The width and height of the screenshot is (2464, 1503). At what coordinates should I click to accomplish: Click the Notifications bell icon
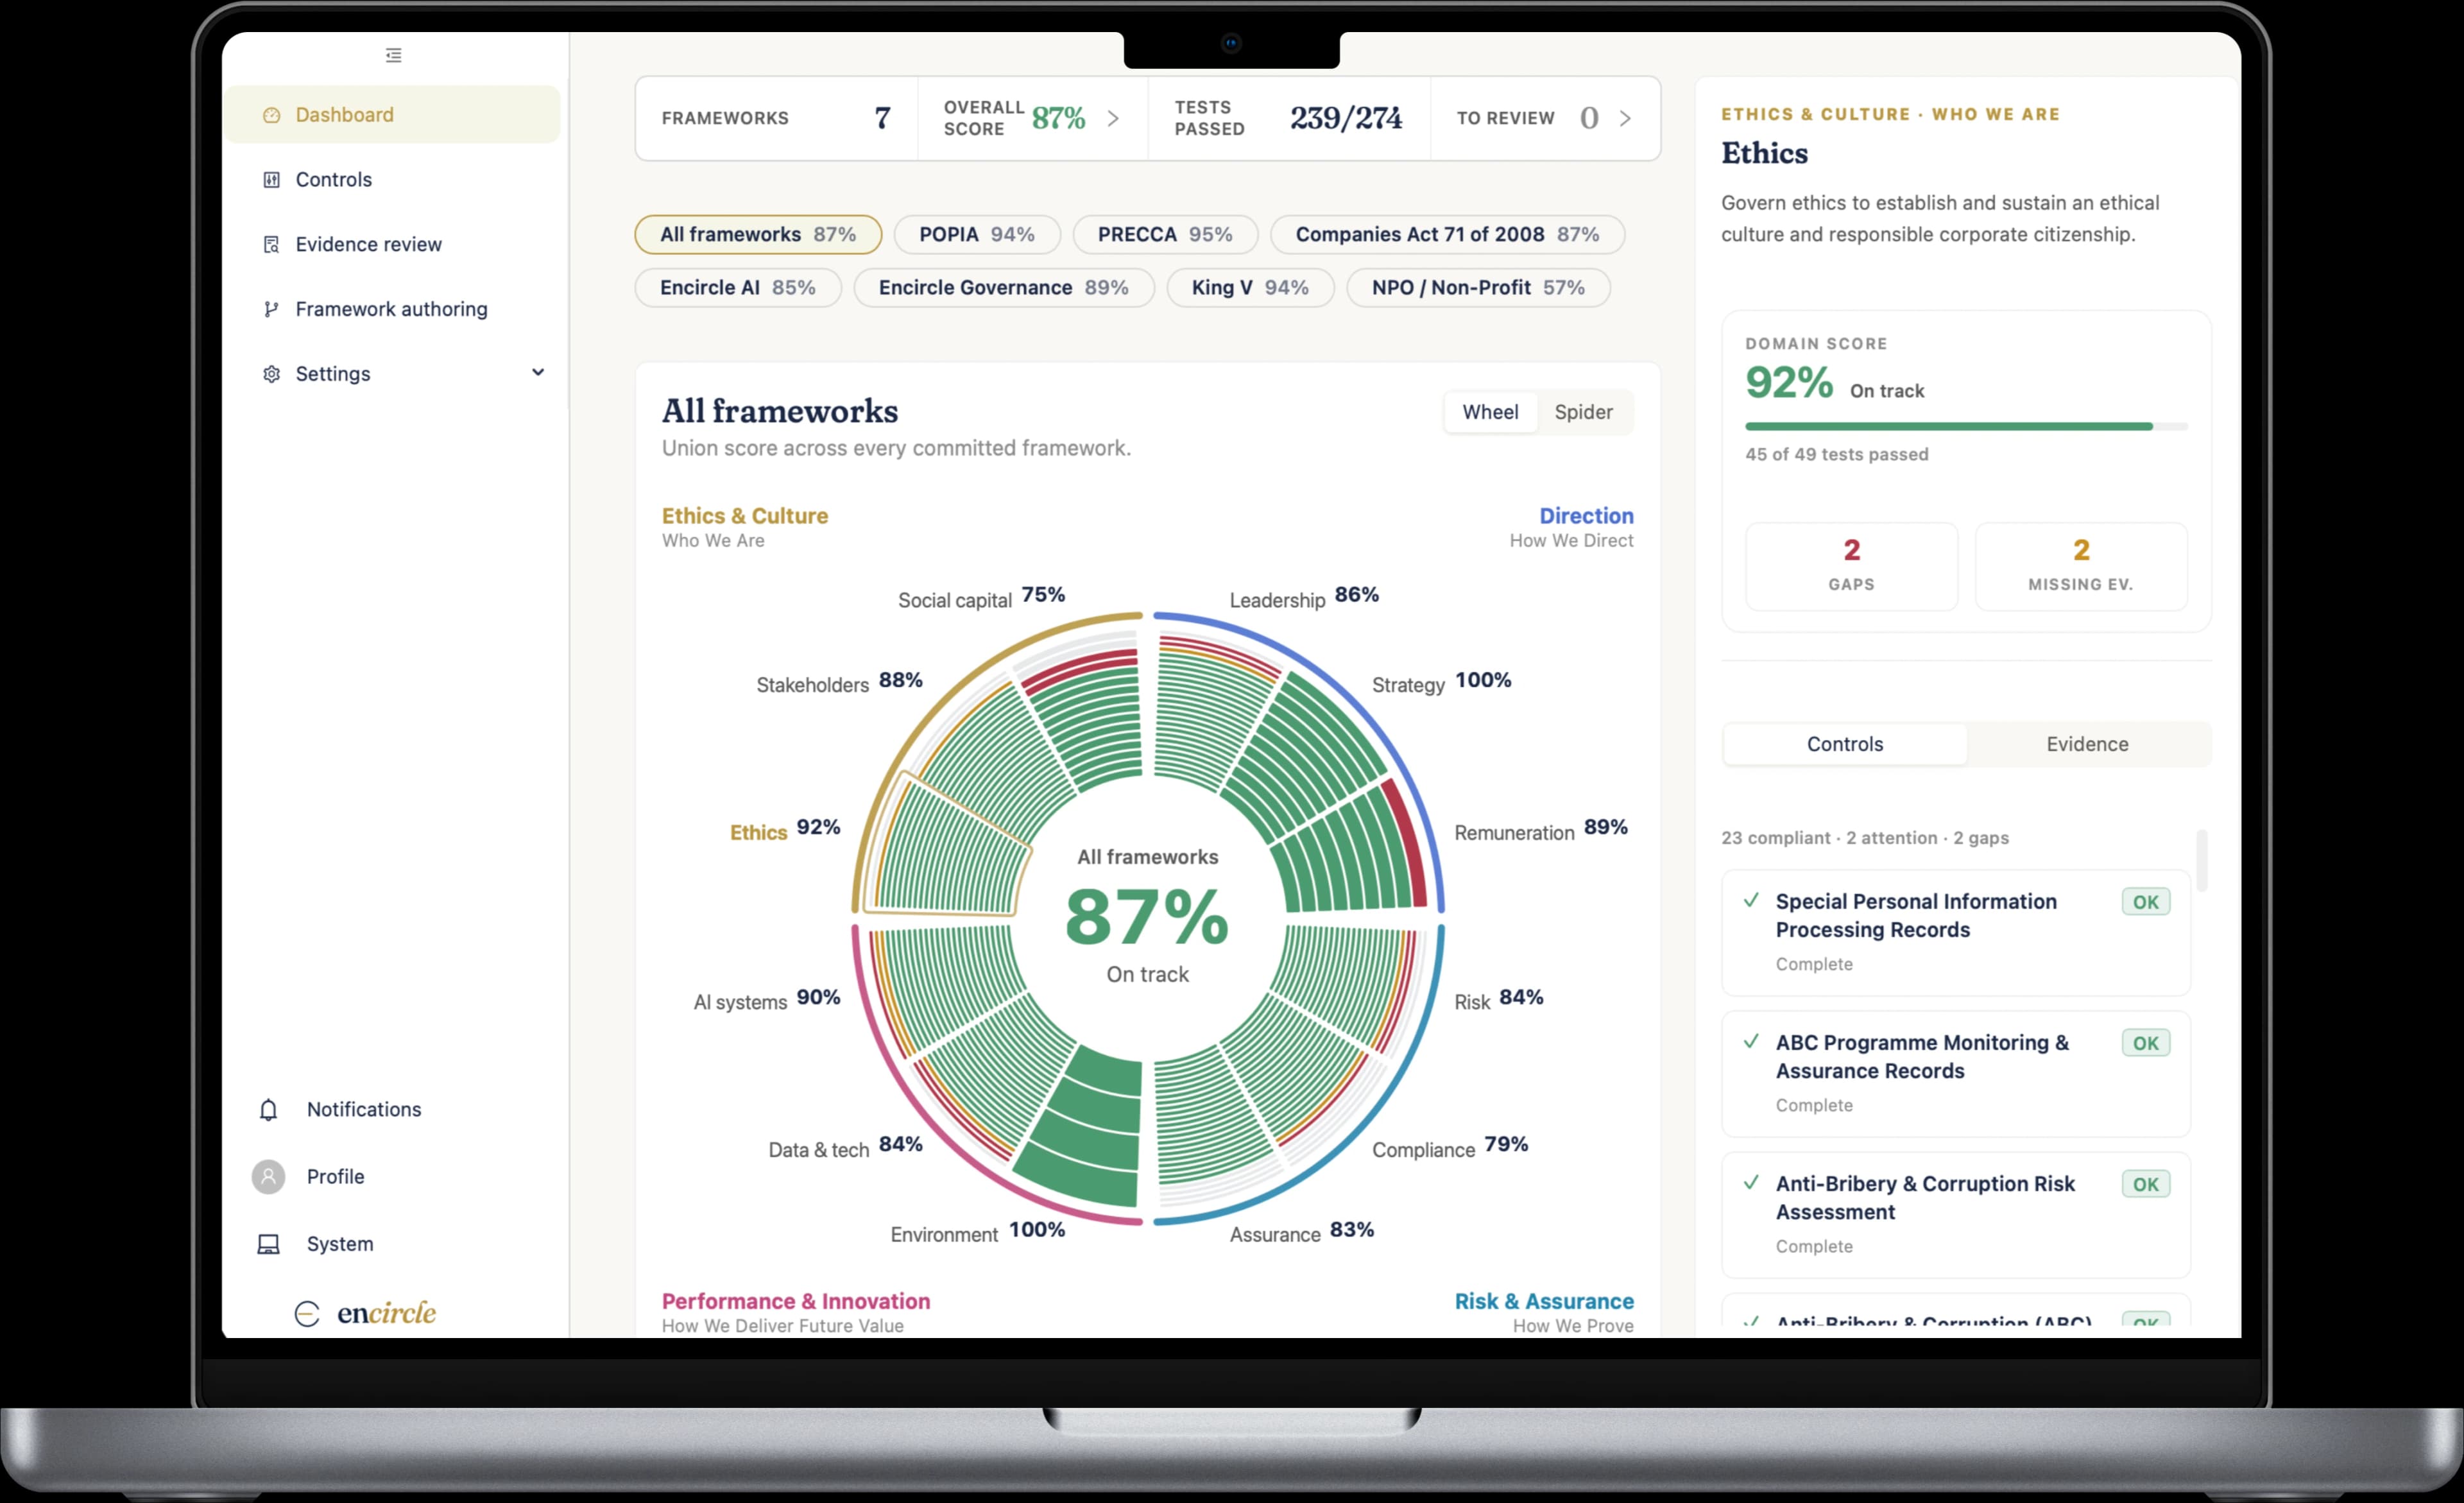(268, 1110)
